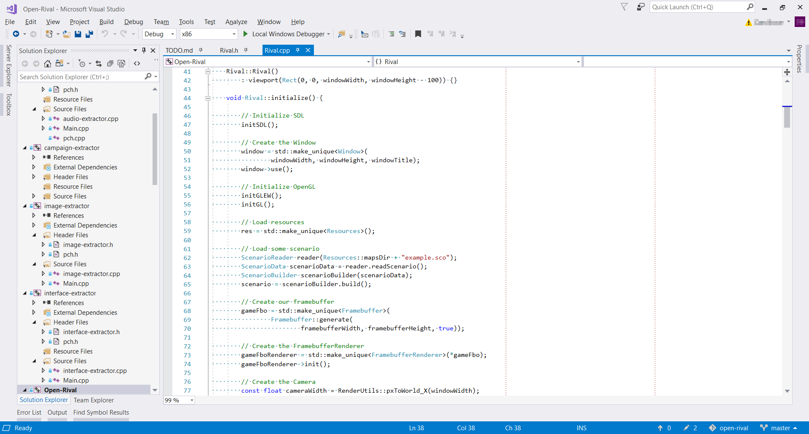This screenshot has height=434, width=809.
Task: Toggle the pin on Rival.h tab
Action: click(x=246, y=50)
